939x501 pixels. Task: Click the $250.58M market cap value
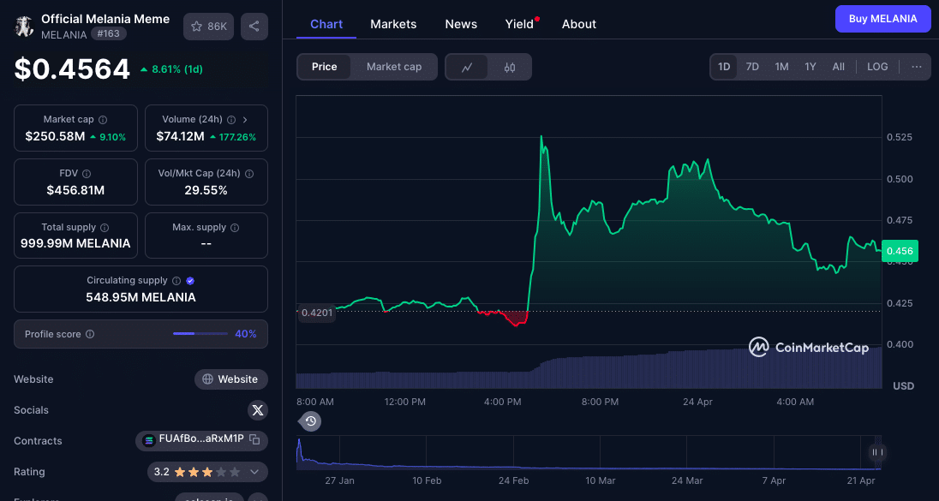tap(55, 137)
